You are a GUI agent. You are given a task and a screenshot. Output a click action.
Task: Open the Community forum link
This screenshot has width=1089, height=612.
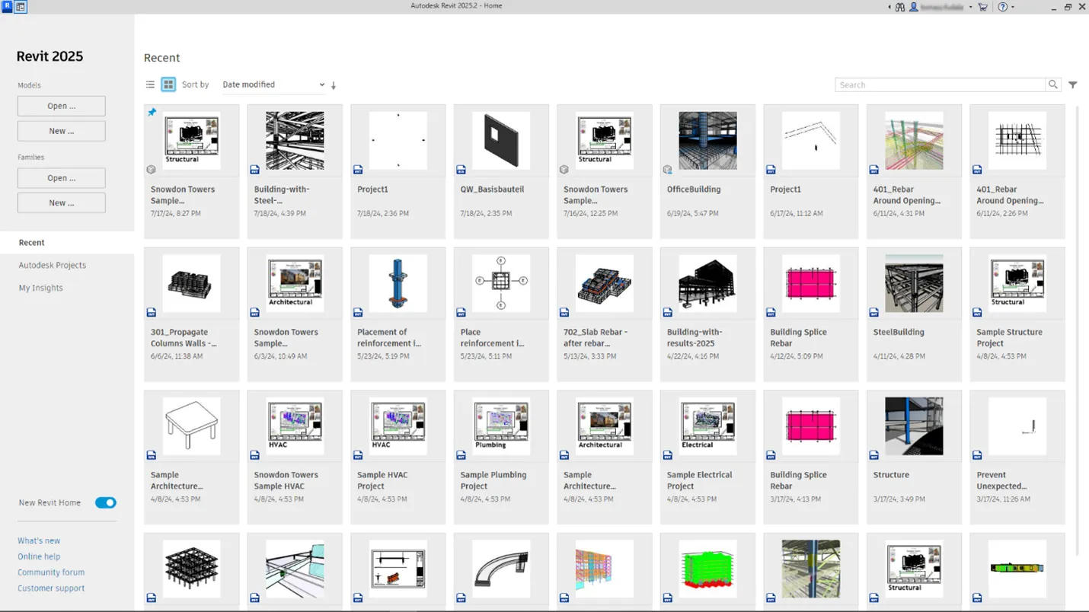pyautogui.click(x=51, y=572)
